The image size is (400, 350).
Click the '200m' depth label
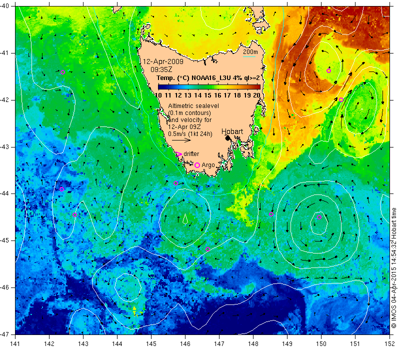pyautogui.click(x=250, y=52)
